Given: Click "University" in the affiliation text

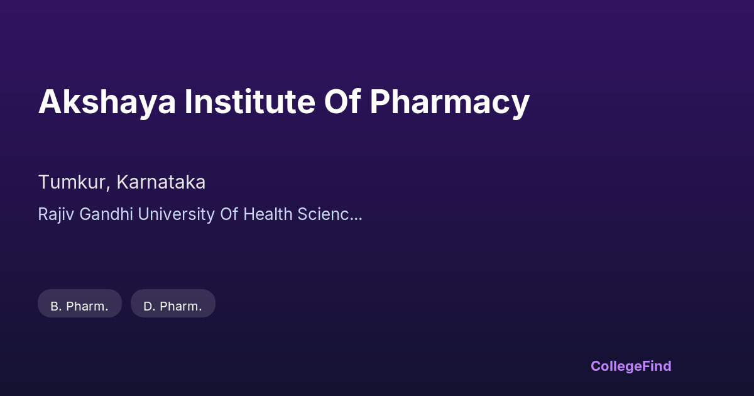Looking at the screenshot, I should [176, 214].
